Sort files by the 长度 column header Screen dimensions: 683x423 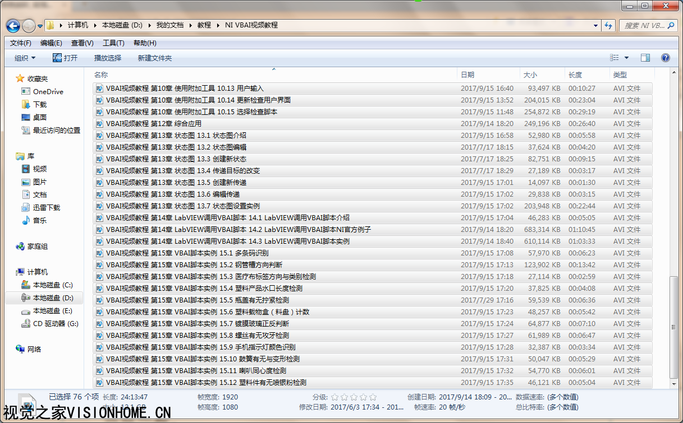pos(588,75)
